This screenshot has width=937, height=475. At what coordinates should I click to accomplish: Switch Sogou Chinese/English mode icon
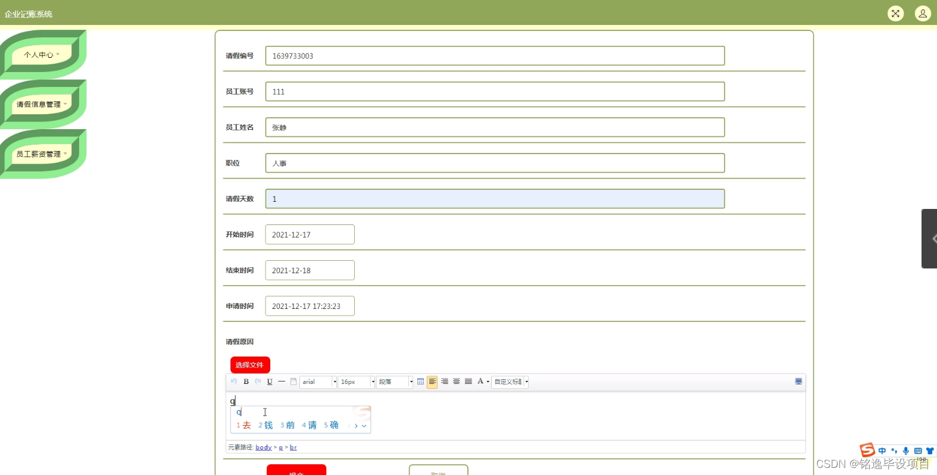[882, 451]
